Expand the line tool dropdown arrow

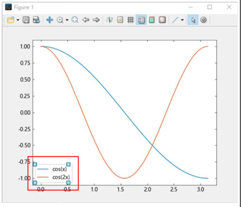pos(182,20)
